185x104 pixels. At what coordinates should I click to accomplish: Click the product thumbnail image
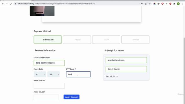(x=42, y=11)
